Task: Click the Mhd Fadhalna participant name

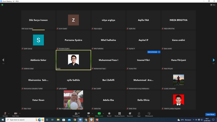Action: 108,40
